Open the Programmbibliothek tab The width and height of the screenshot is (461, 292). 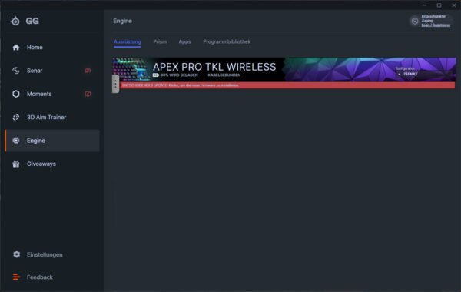click(x=227, y=41)
